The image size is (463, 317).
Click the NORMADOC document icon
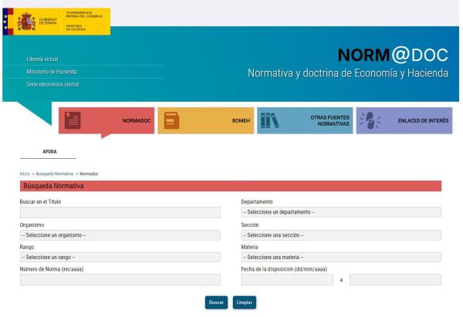73,120
